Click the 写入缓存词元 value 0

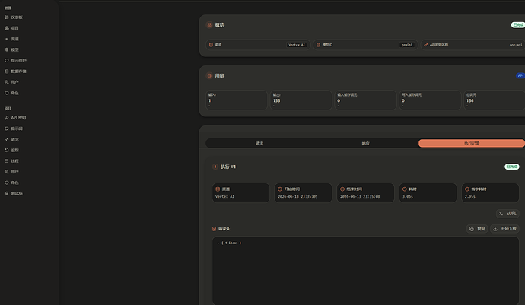(x=403, y=100)
